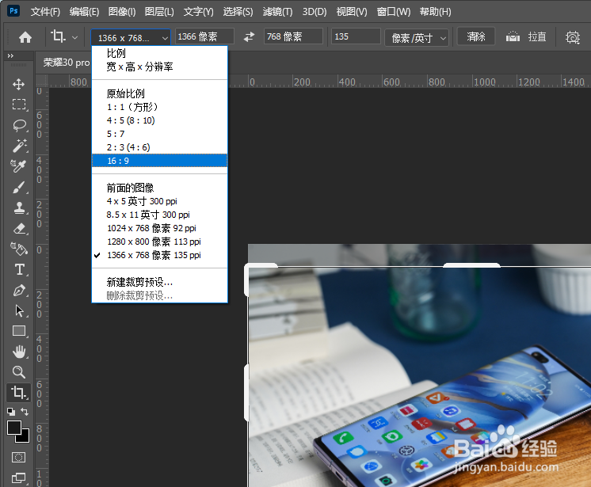591x487 pixels.
Task: Select the Magic Wand tool
Action: (x=19, y=146)
